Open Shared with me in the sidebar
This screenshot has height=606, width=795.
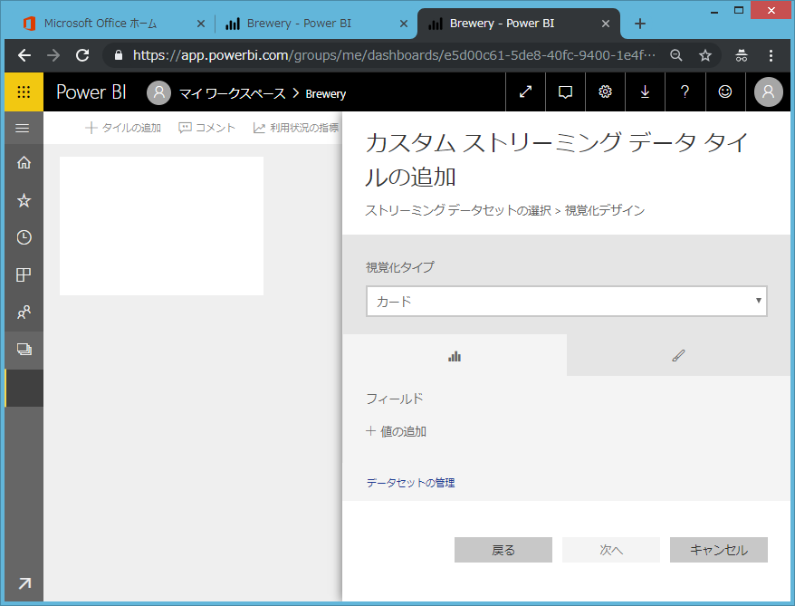tap(24, 312)
